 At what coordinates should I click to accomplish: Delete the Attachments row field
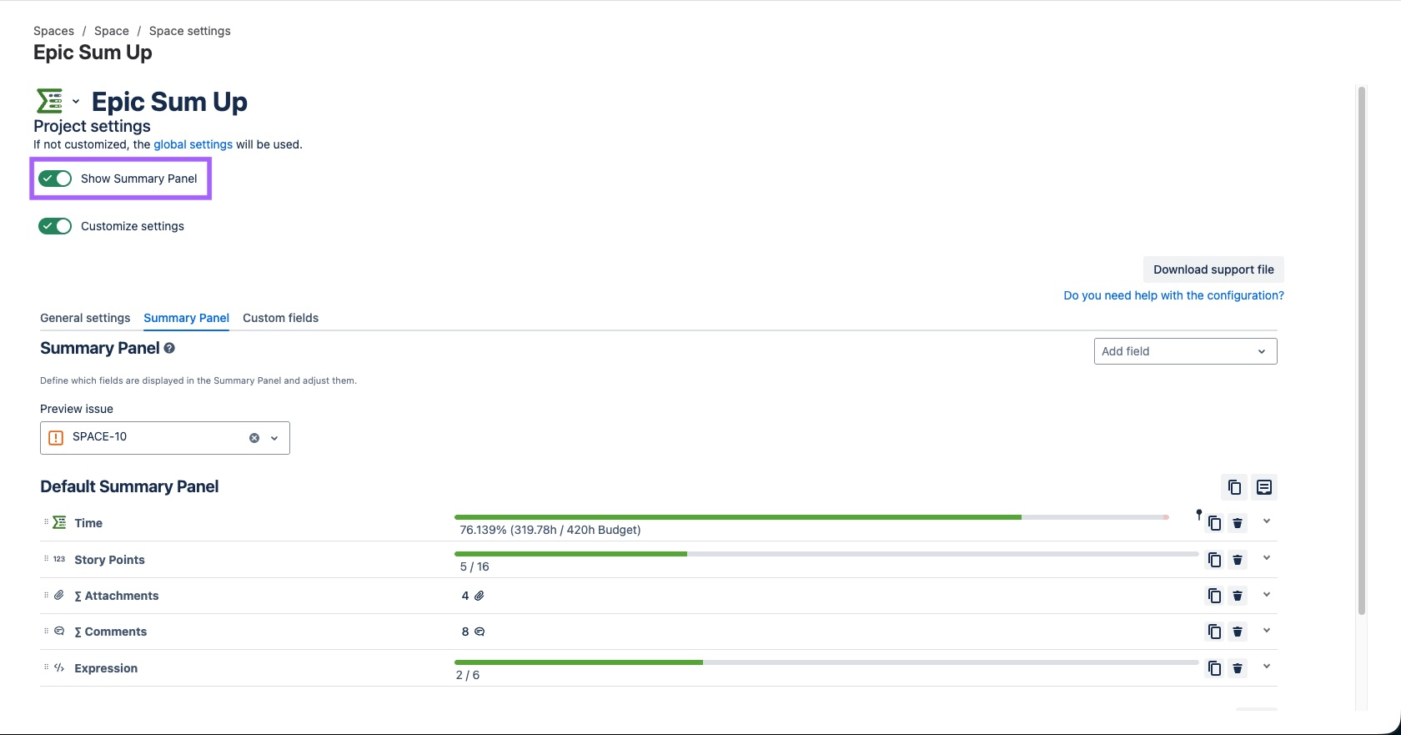1238,596
